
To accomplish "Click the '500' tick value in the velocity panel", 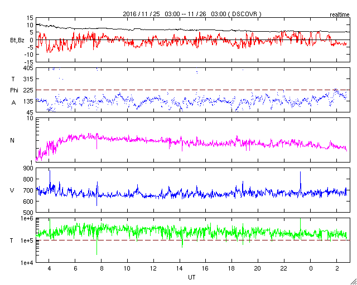I will pyautogui.click(x=29, y=213).
